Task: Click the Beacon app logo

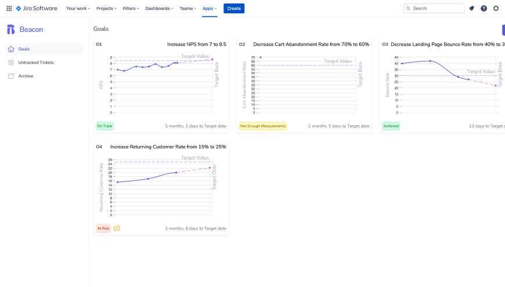Action: (11, 30)
